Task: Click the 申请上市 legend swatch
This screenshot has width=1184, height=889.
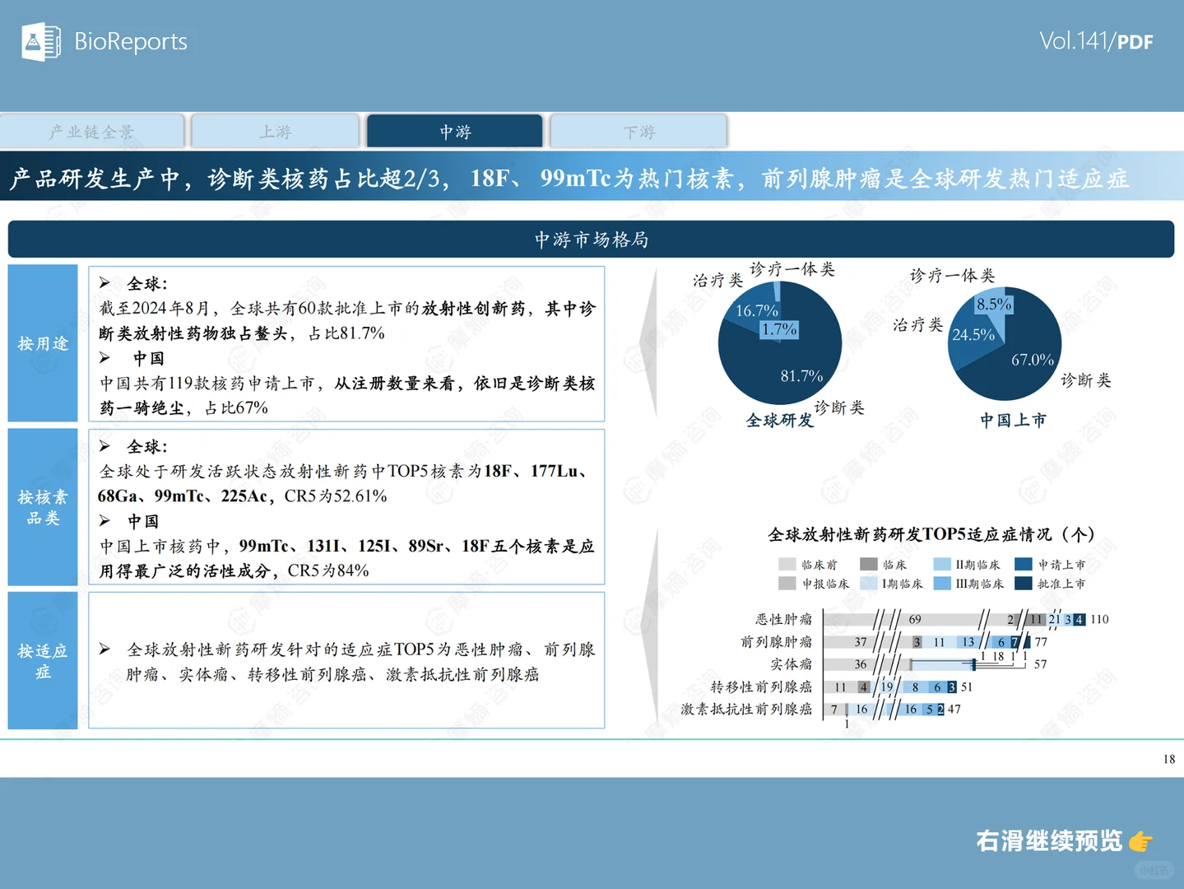Action: click(x=1024, y=565)
